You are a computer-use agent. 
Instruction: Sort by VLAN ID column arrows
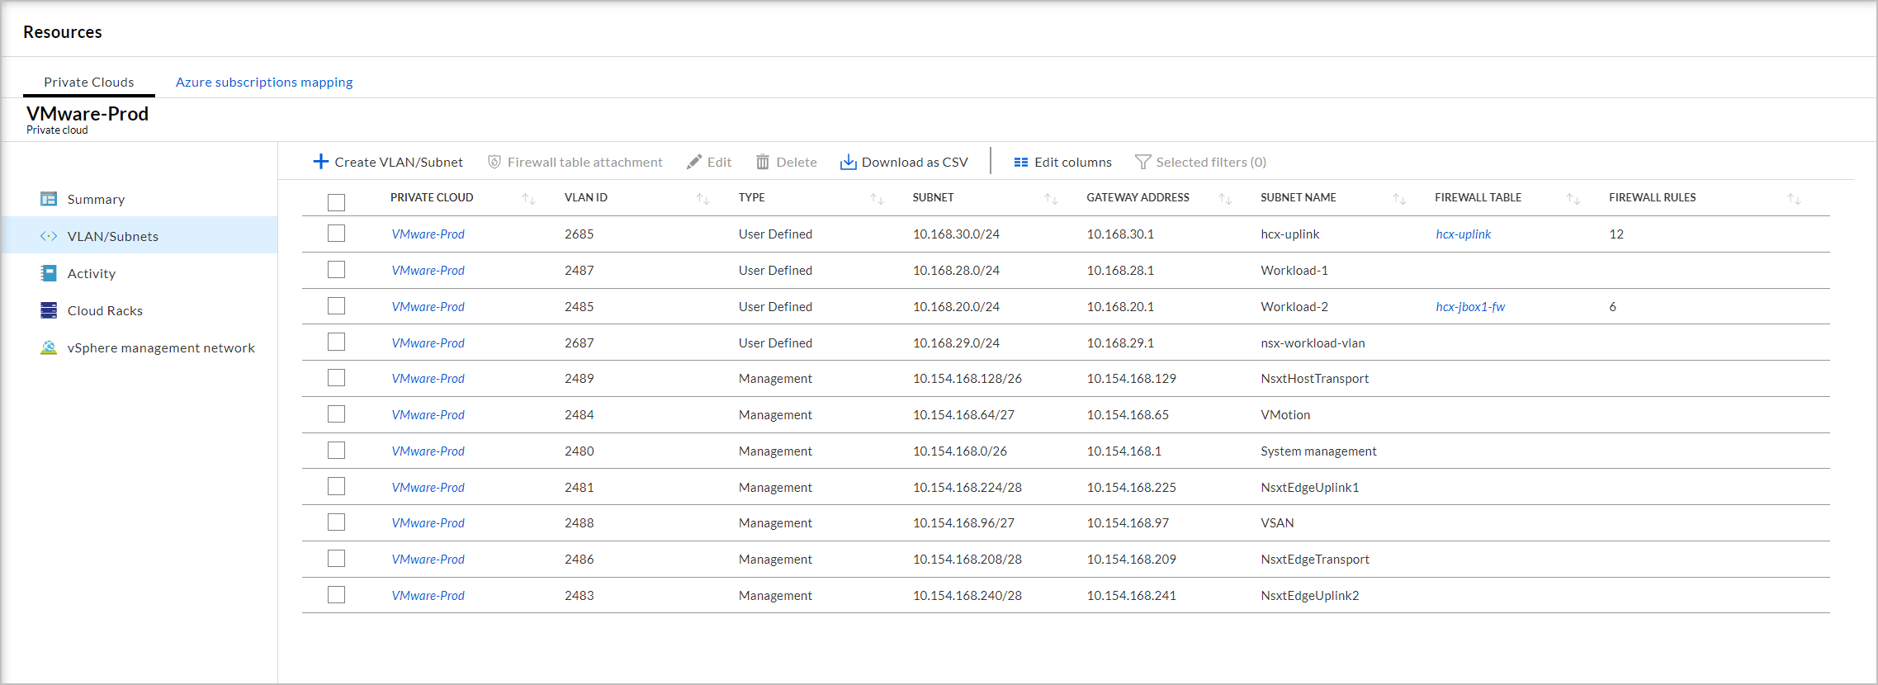(x=703, y=199)
